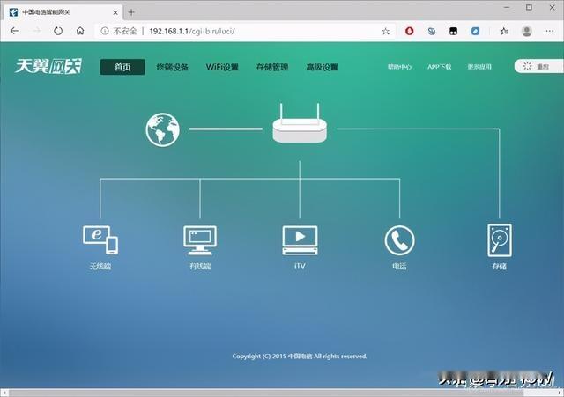This screenshot has width=564, height=397.
Task: Click the iTV label text
Action: click(300, 266)
